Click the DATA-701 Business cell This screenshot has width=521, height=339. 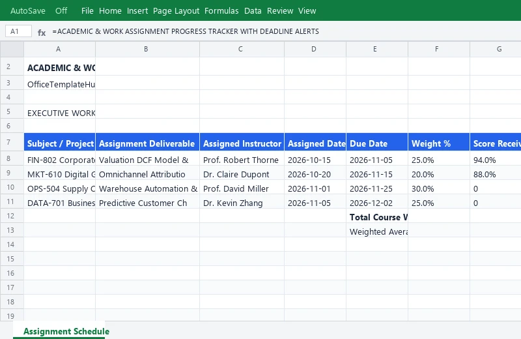[59, 203]
